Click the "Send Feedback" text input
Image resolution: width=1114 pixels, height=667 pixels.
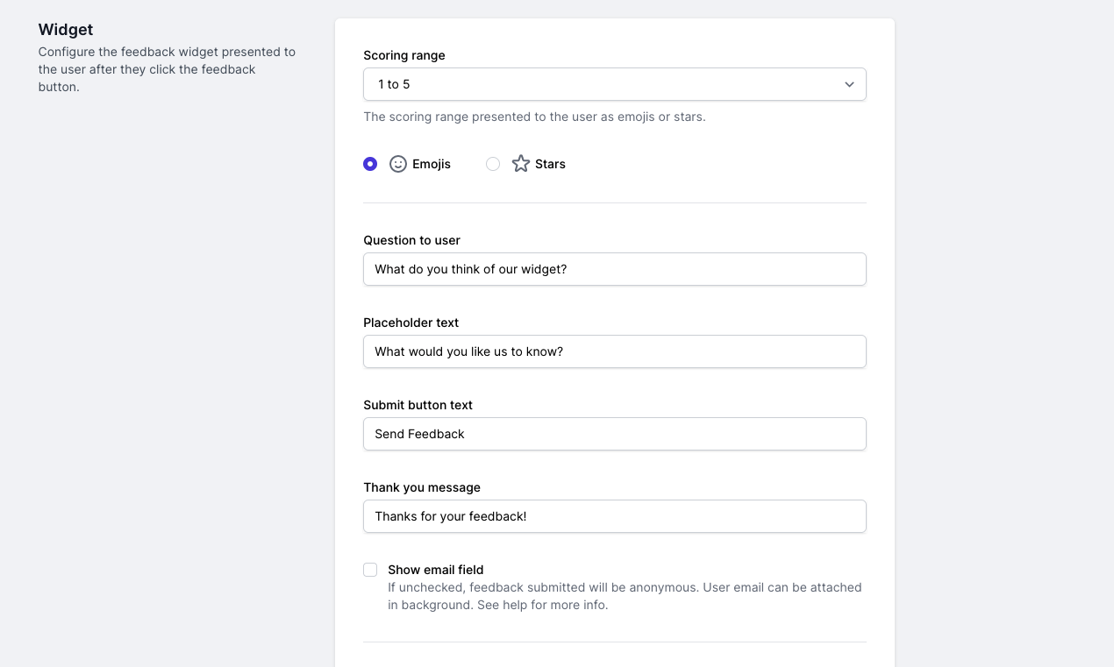pyautogui.click(x=614, y=434)
